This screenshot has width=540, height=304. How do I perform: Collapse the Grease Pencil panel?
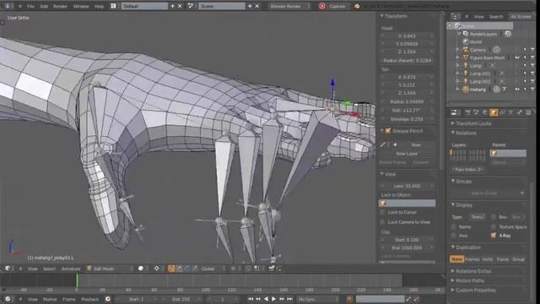coord(381,131)
